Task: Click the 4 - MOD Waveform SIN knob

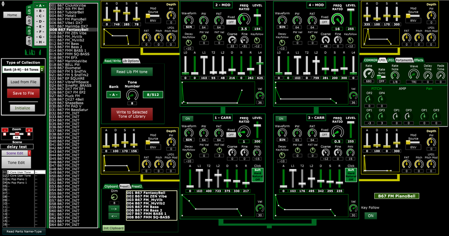Action: (x=282, y=20)
